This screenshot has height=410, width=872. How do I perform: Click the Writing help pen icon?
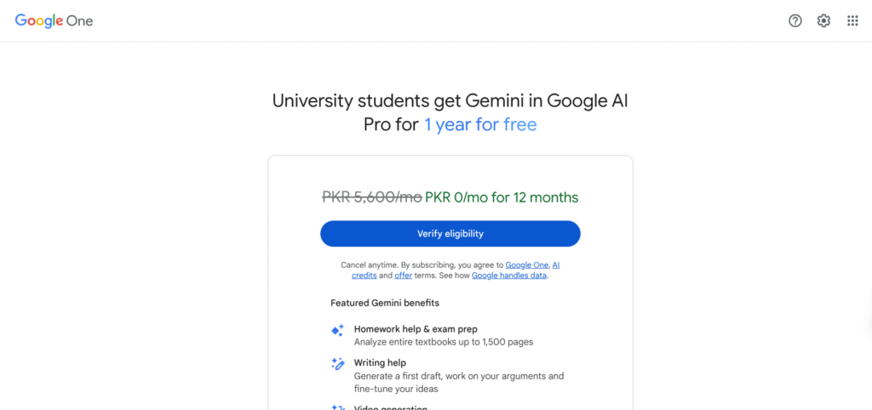337,364
